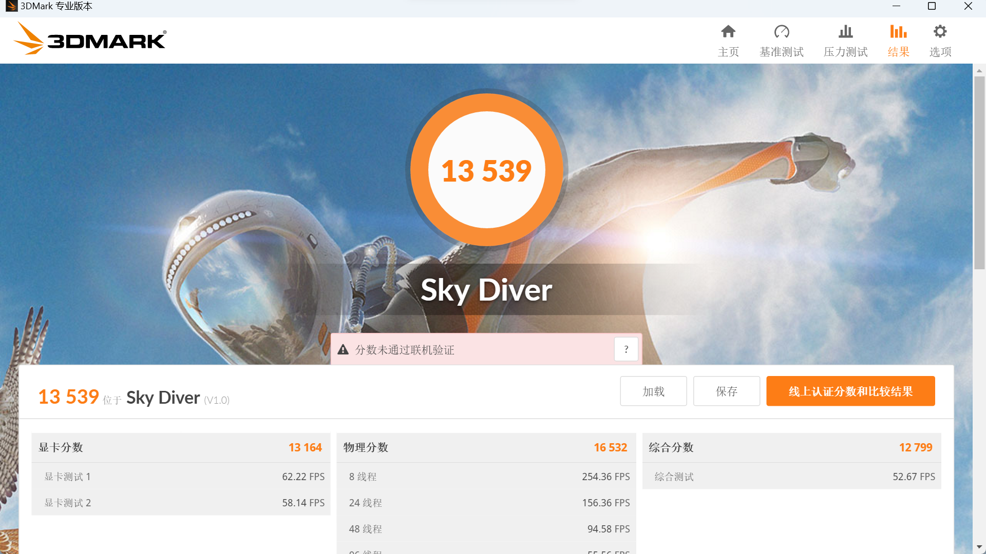The image size is (986, 554).
Task: Click 分数未通过联机验证 warning text
Action: [405, 350]
